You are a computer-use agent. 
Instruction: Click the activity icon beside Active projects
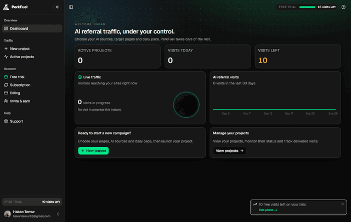6,56
